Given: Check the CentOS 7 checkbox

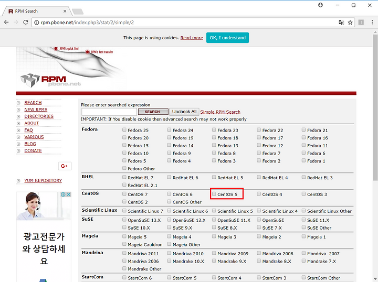Looking at the screenshot, I should tap(124, 194).
